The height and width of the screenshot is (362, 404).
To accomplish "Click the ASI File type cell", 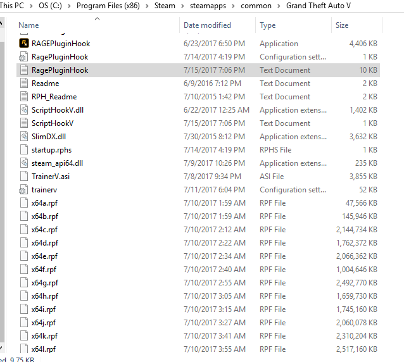I will pyautogui.click(x=272, y=177).
